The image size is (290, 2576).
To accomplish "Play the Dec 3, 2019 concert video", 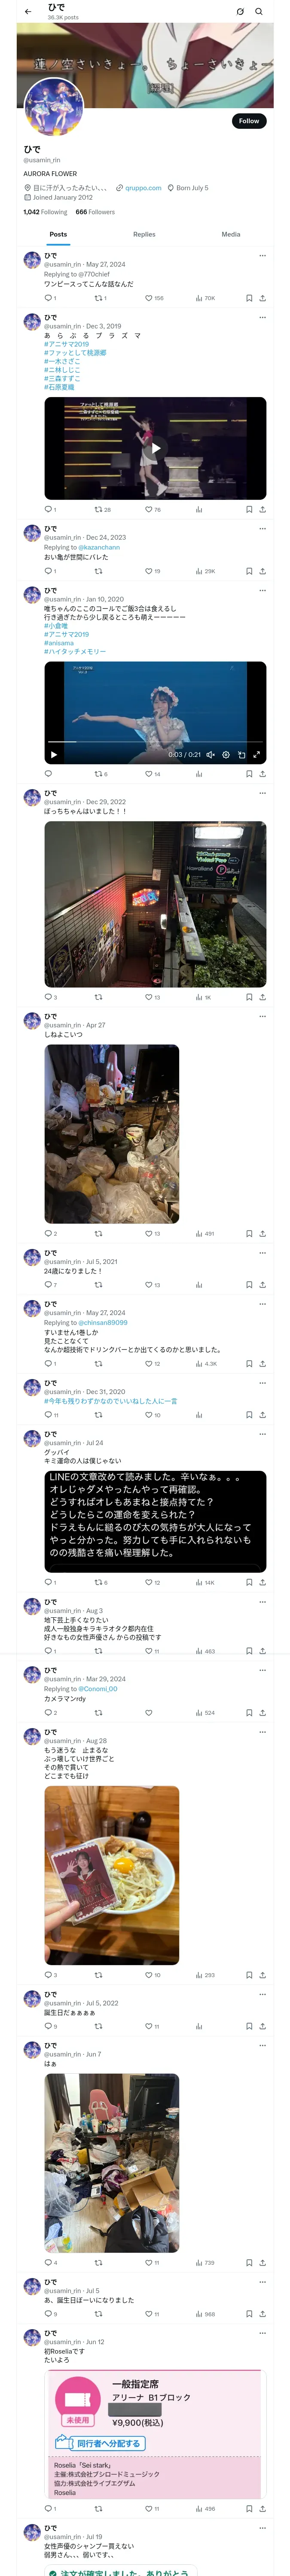I will (x=155, y=448).
